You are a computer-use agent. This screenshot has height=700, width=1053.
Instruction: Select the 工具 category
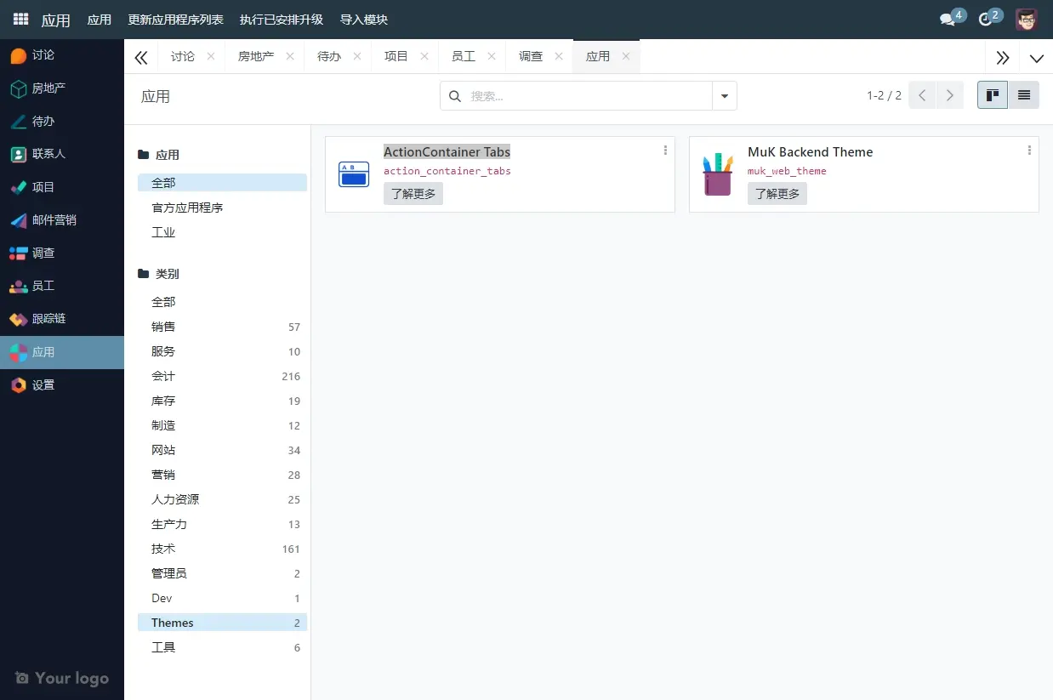point(222,647)
